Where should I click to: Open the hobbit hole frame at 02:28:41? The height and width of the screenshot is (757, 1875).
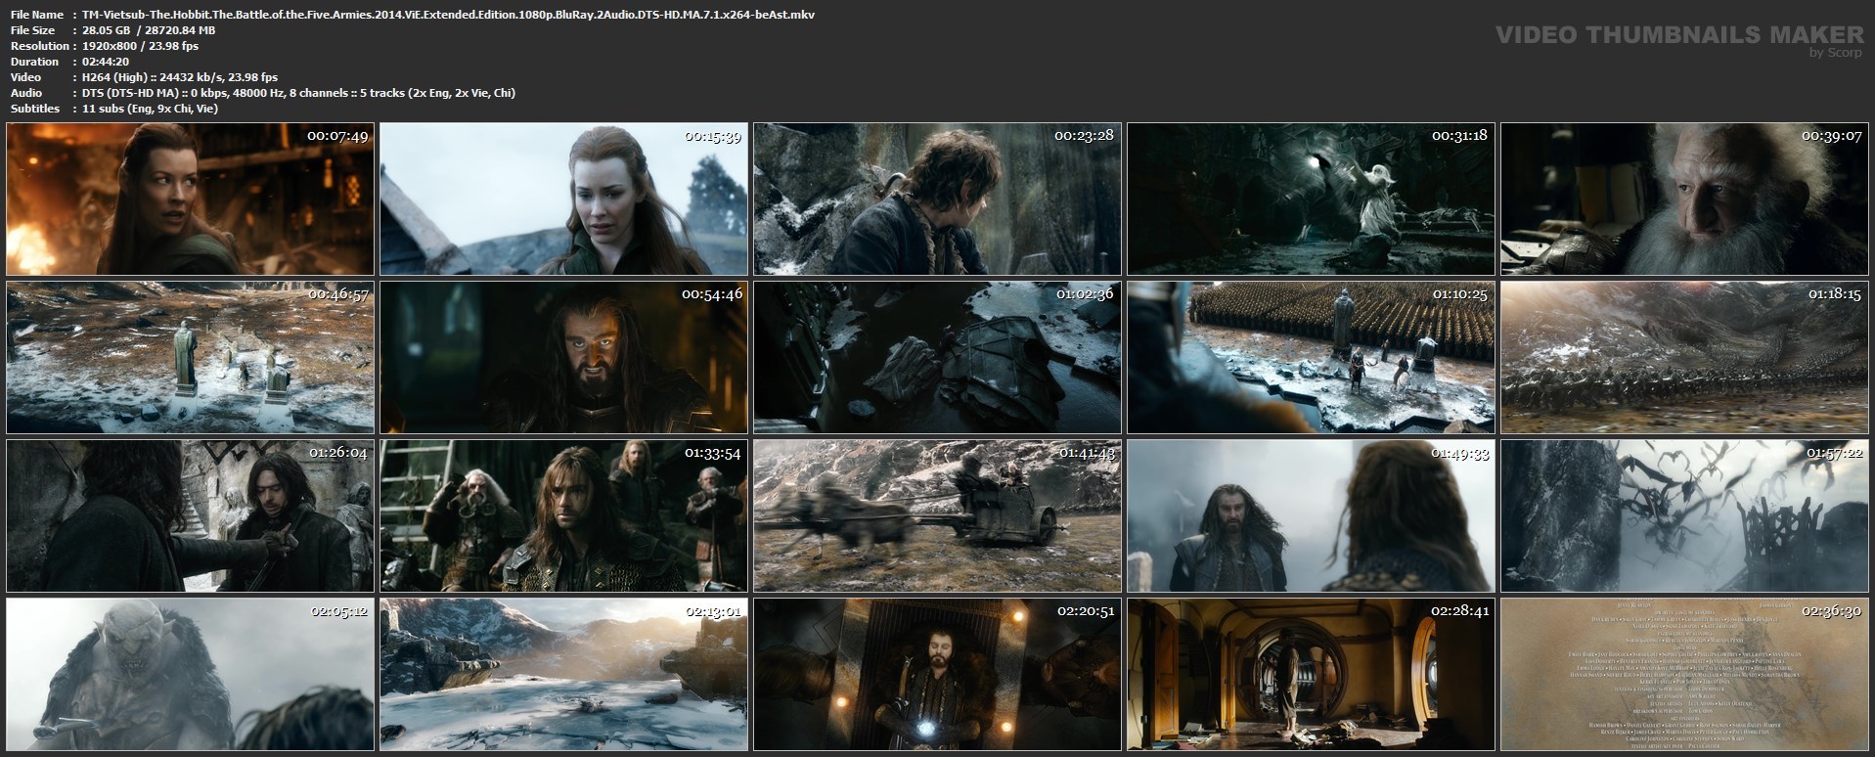[1311, 674]
